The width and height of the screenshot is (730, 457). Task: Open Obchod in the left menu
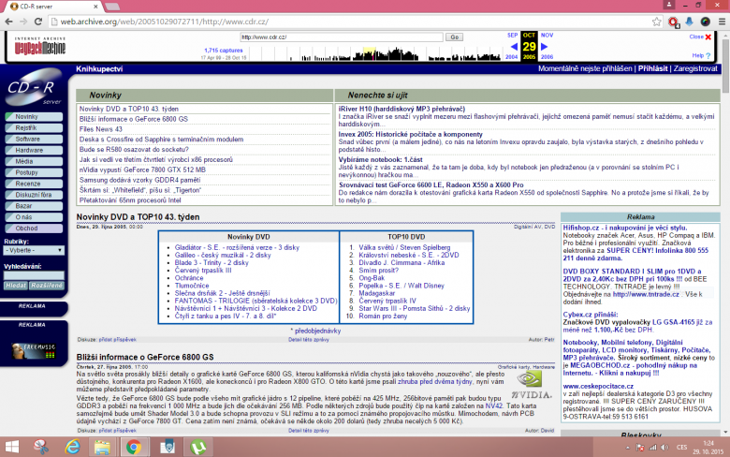[34, 228]
